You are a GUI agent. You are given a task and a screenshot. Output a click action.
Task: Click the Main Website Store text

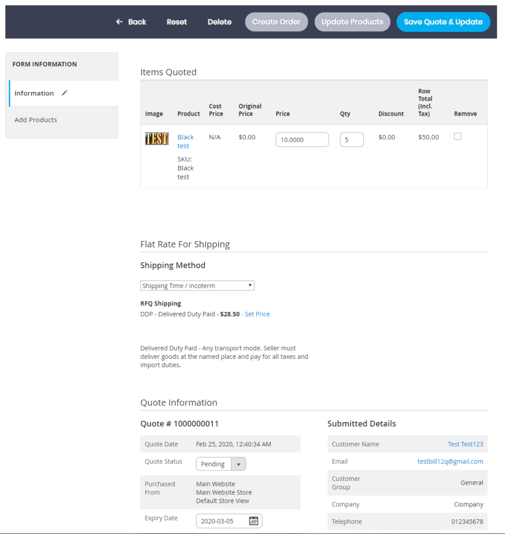(224, 492)
